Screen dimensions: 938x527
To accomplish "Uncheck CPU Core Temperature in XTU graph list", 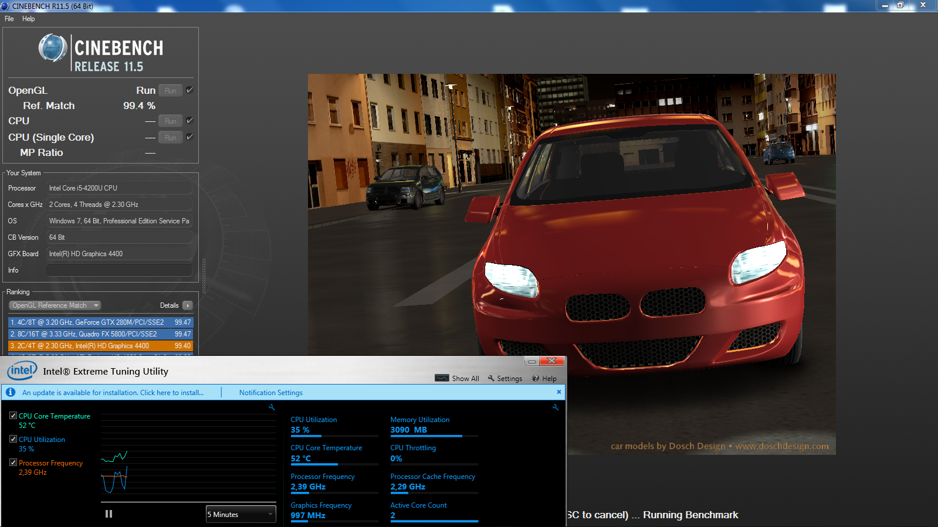I will pos(13,416).
